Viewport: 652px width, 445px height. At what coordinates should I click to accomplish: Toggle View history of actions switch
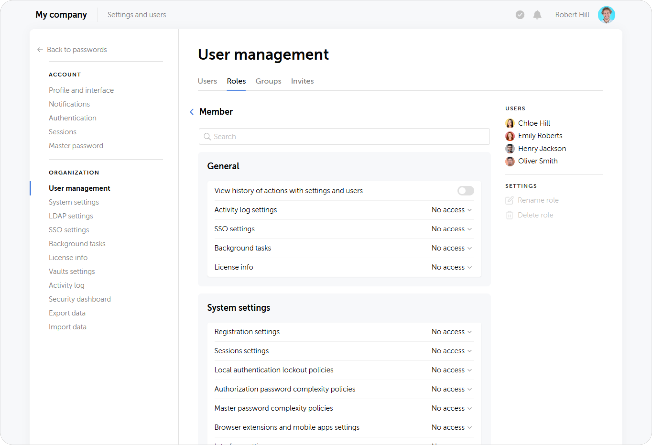point(465,191)
